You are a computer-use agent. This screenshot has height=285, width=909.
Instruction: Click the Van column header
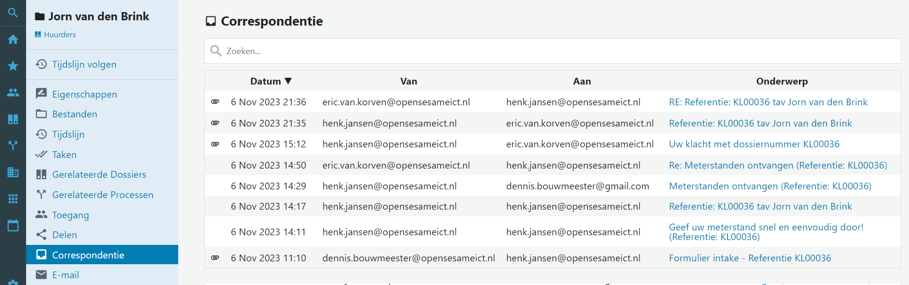409,81
